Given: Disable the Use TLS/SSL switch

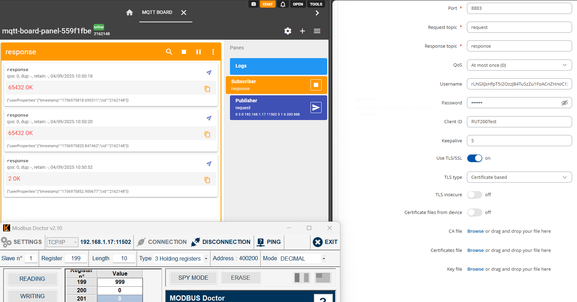Looking at the screenshot, I should click(x=475, y=158).
